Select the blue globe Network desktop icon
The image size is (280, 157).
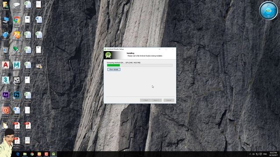pyautogui.click(x=6, y=35)
